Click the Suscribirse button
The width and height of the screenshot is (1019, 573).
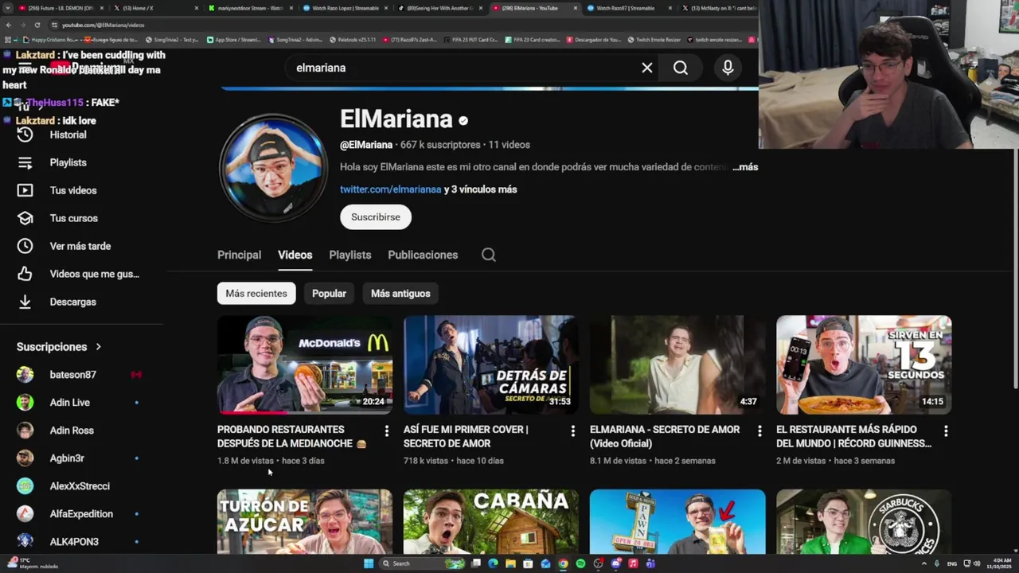tap(376, 216)
